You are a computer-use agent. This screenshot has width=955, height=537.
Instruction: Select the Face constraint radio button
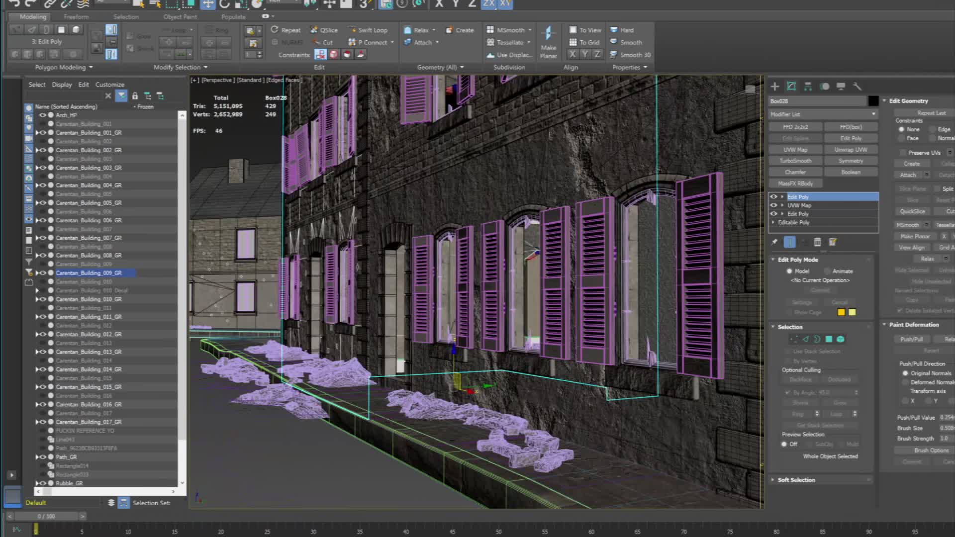pos(902,138)
